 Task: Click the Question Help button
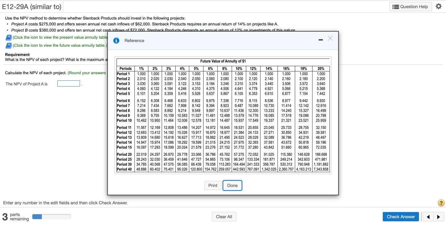tap(411, 6)
